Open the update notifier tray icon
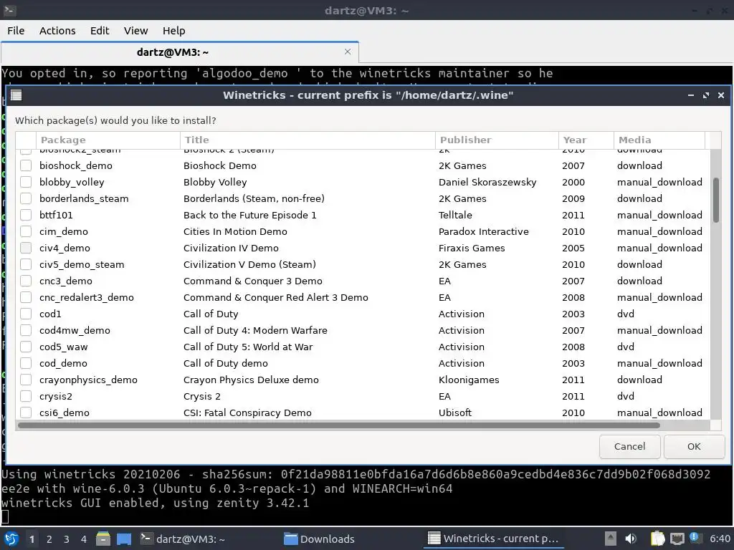Screen dimensions: 734x550 [694, 537]
